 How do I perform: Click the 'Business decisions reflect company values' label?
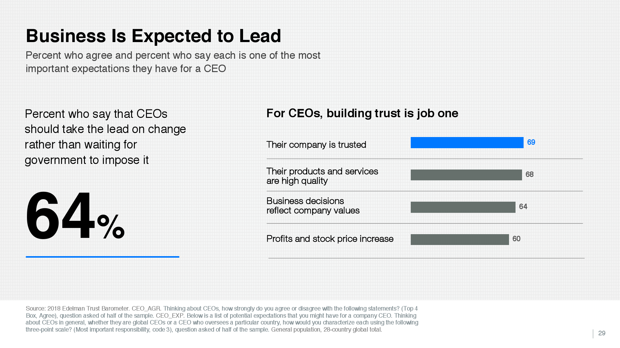coord(313,206)
